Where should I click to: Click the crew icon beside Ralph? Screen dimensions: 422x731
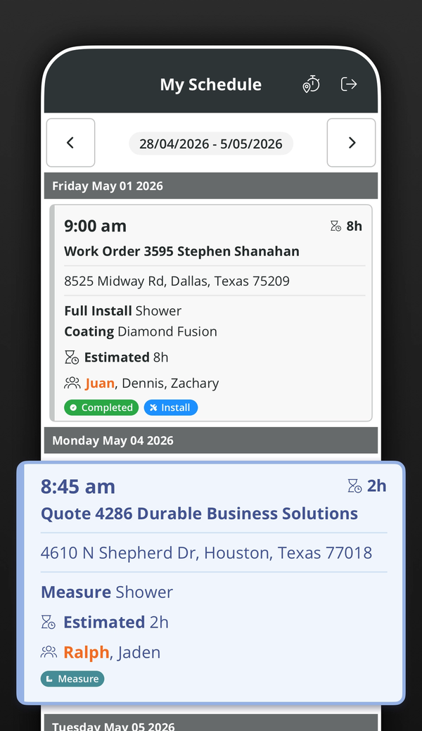[49, 652]
